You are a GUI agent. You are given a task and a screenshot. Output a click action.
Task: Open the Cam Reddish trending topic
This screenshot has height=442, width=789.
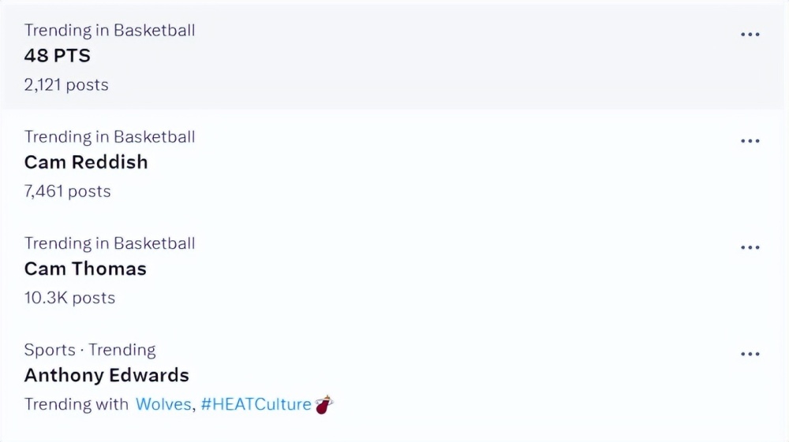click(86, 162)
